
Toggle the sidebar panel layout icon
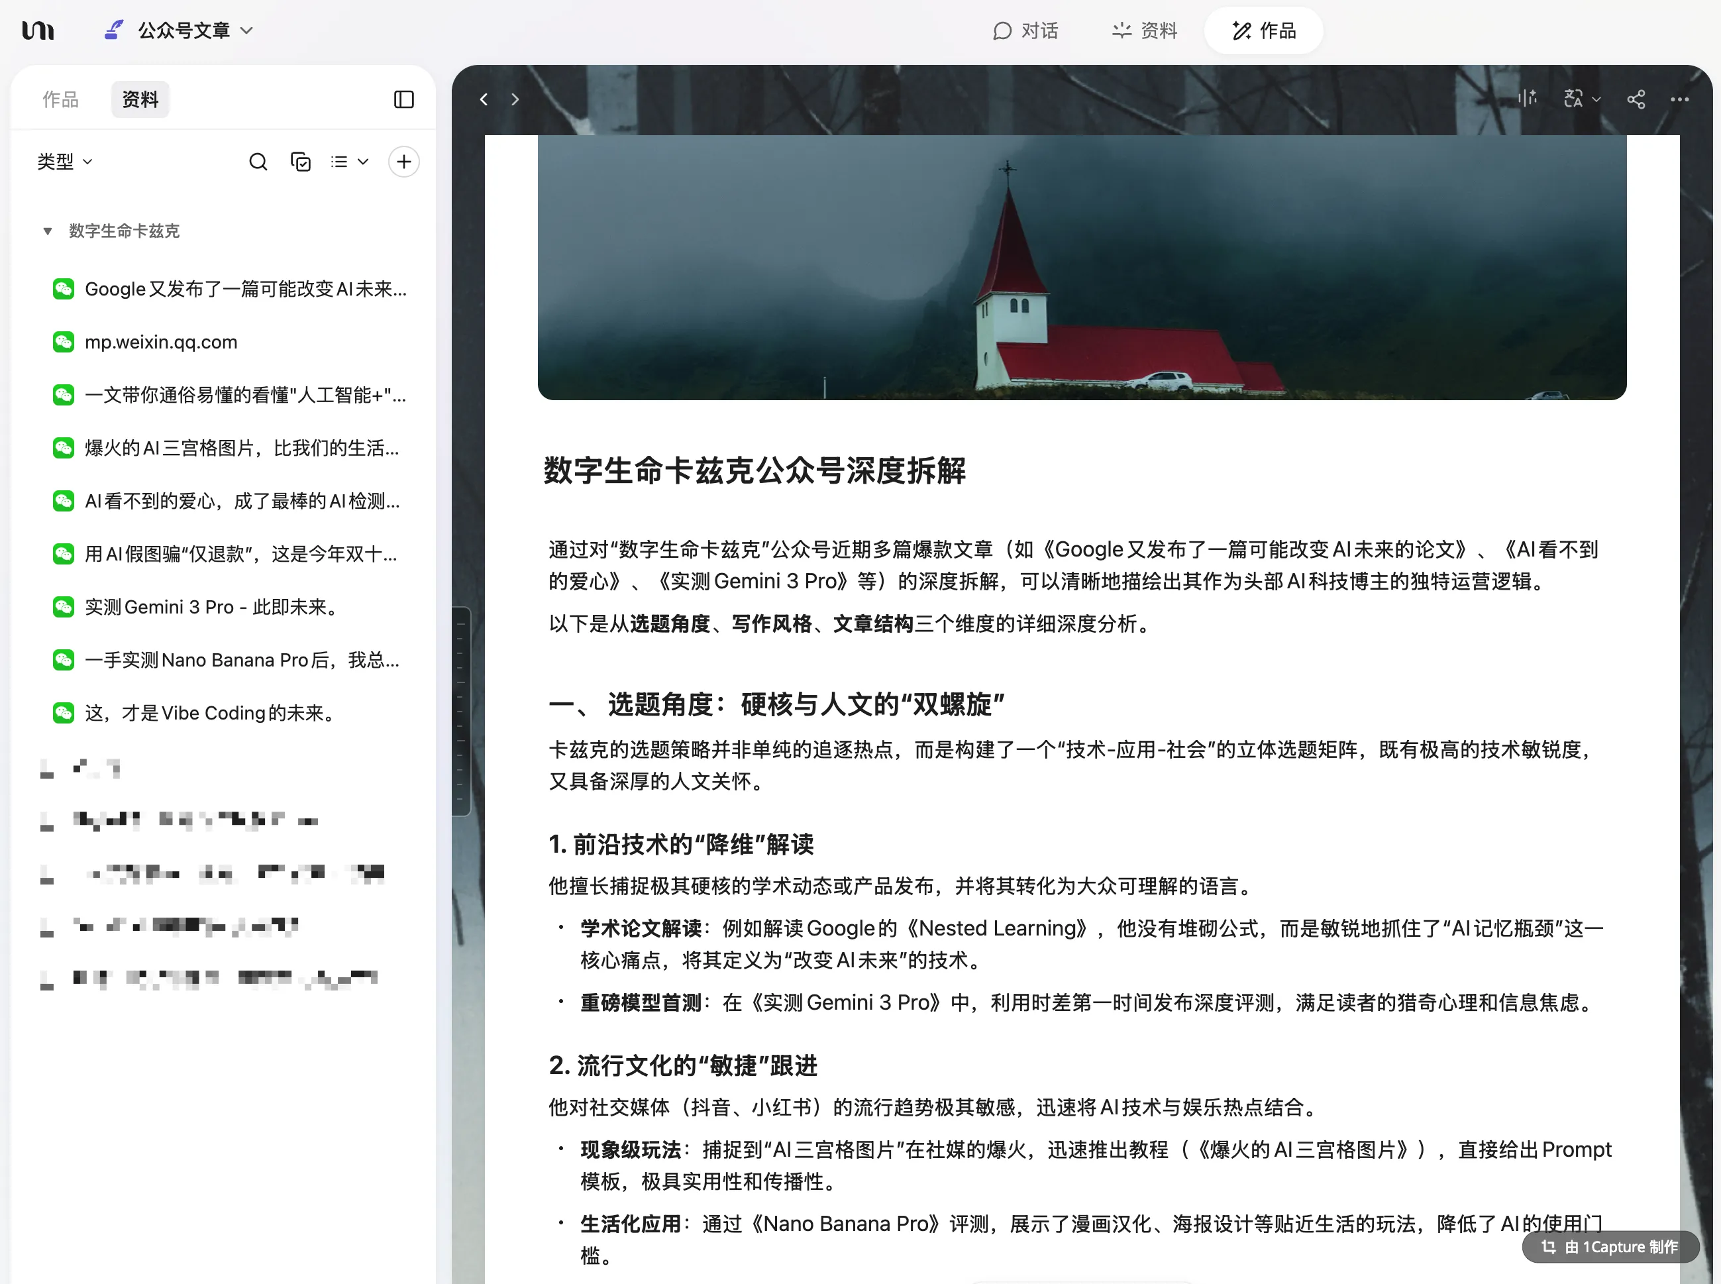click(404, 99)
